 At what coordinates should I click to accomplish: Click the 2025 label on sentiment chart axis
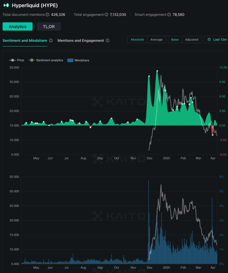166,158
